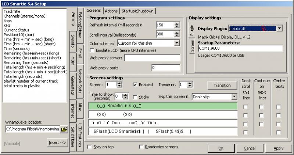
Task: Open the Startup/Shutdown tab
Action: [x=137, y=11]
